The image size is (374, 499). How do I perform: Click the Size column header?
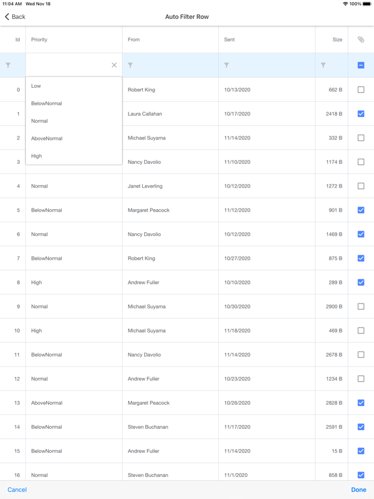(x=332, y=40)
